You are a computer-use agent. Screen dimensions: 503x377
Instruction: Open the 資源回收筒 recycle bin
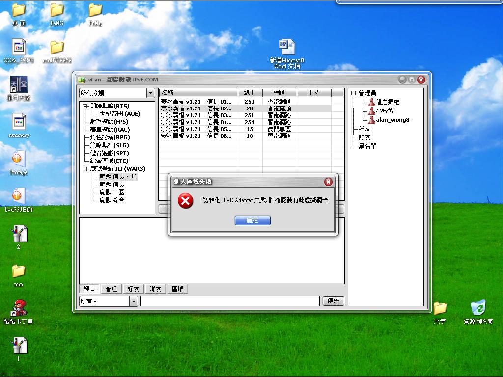(x=478, y=308)
